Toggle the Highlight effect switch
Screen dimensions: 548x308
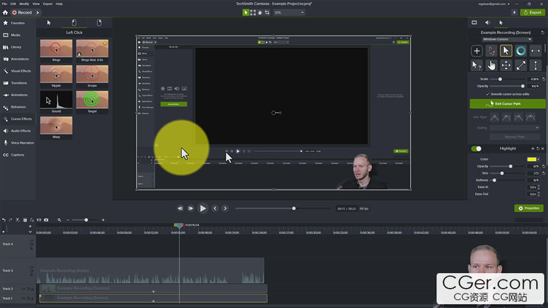pos(476,149)
